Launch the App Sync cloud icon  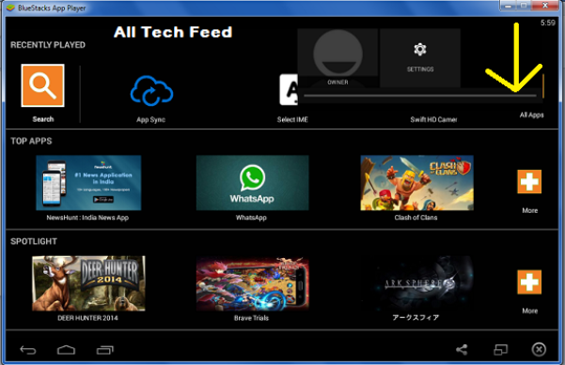click(151, 91)
